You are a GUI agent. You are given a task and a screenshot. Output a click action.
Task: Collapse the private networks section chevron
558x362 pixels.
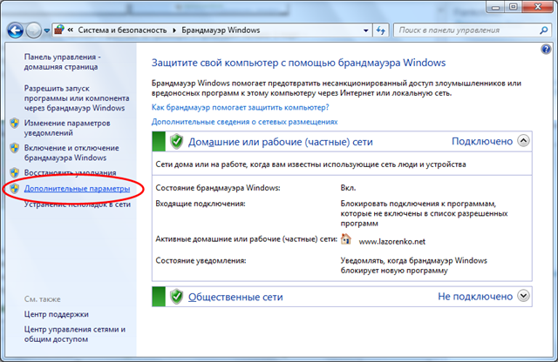523,141
